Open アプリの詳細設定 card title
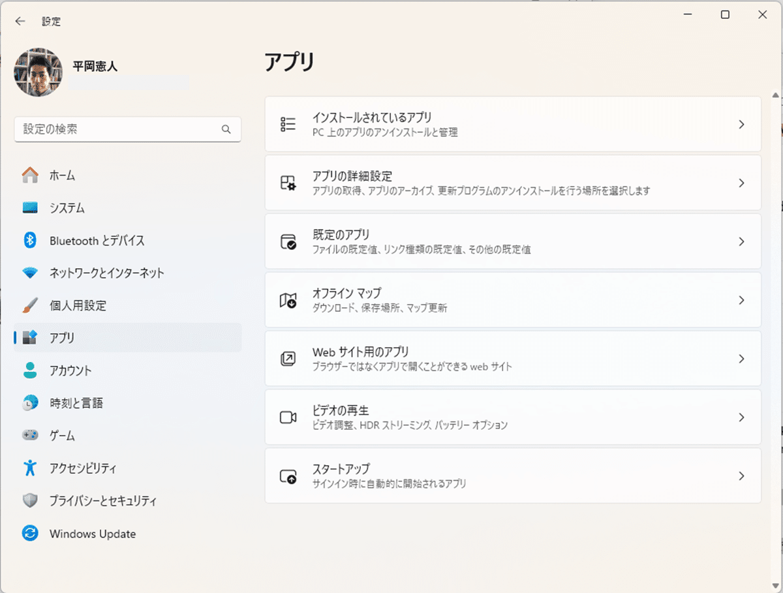 click(352, 176)
